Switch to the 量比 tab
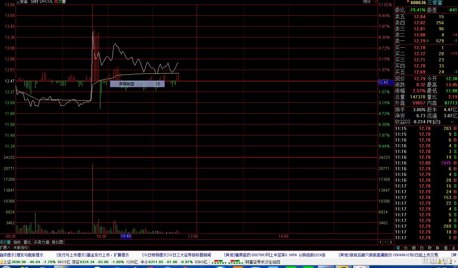458x268 pixels. coord(28,242)
